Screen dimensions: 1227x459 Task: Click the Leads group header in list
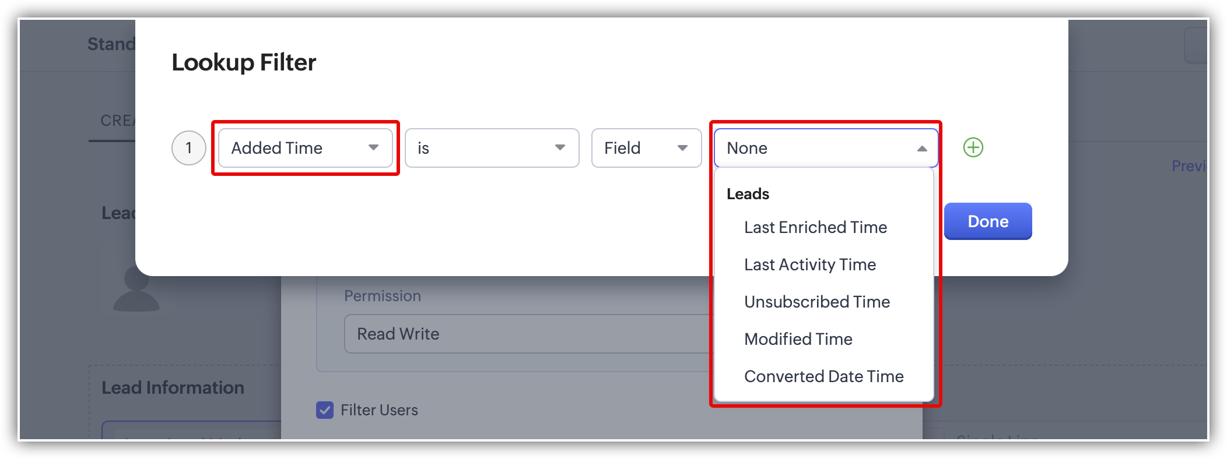748,194
